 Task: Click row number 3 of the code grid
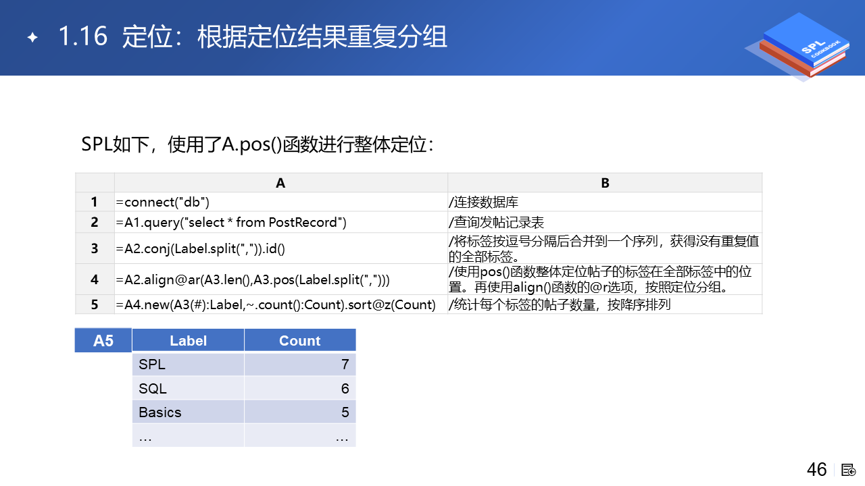(x=95, y=248)
